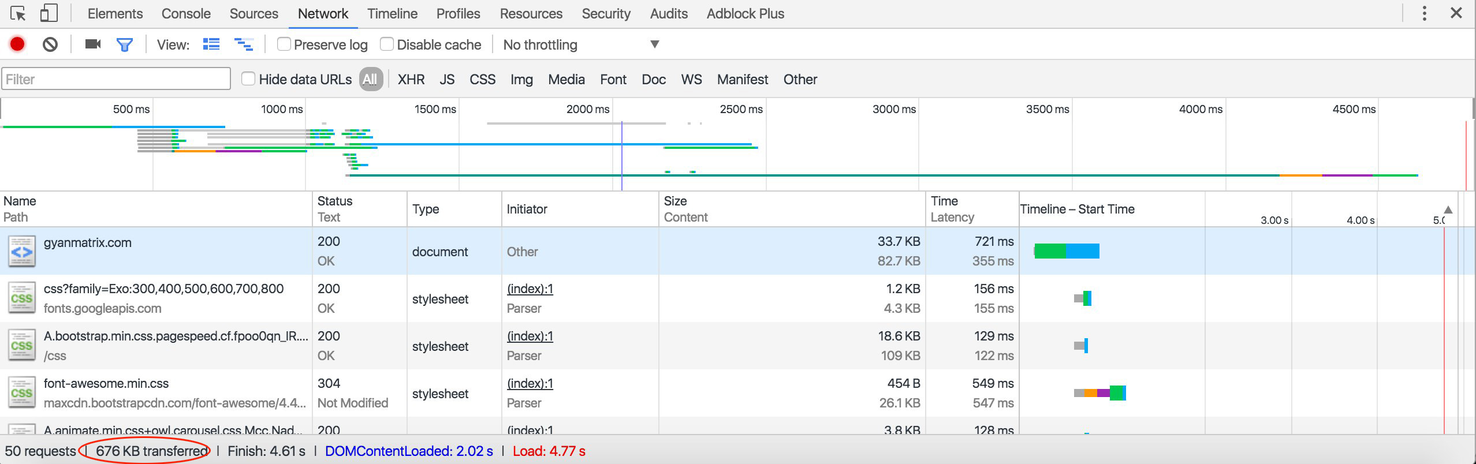Filter requests by Media
Image resolution: width=1476 pixels, height=464 pixels.
coord(566,79)
